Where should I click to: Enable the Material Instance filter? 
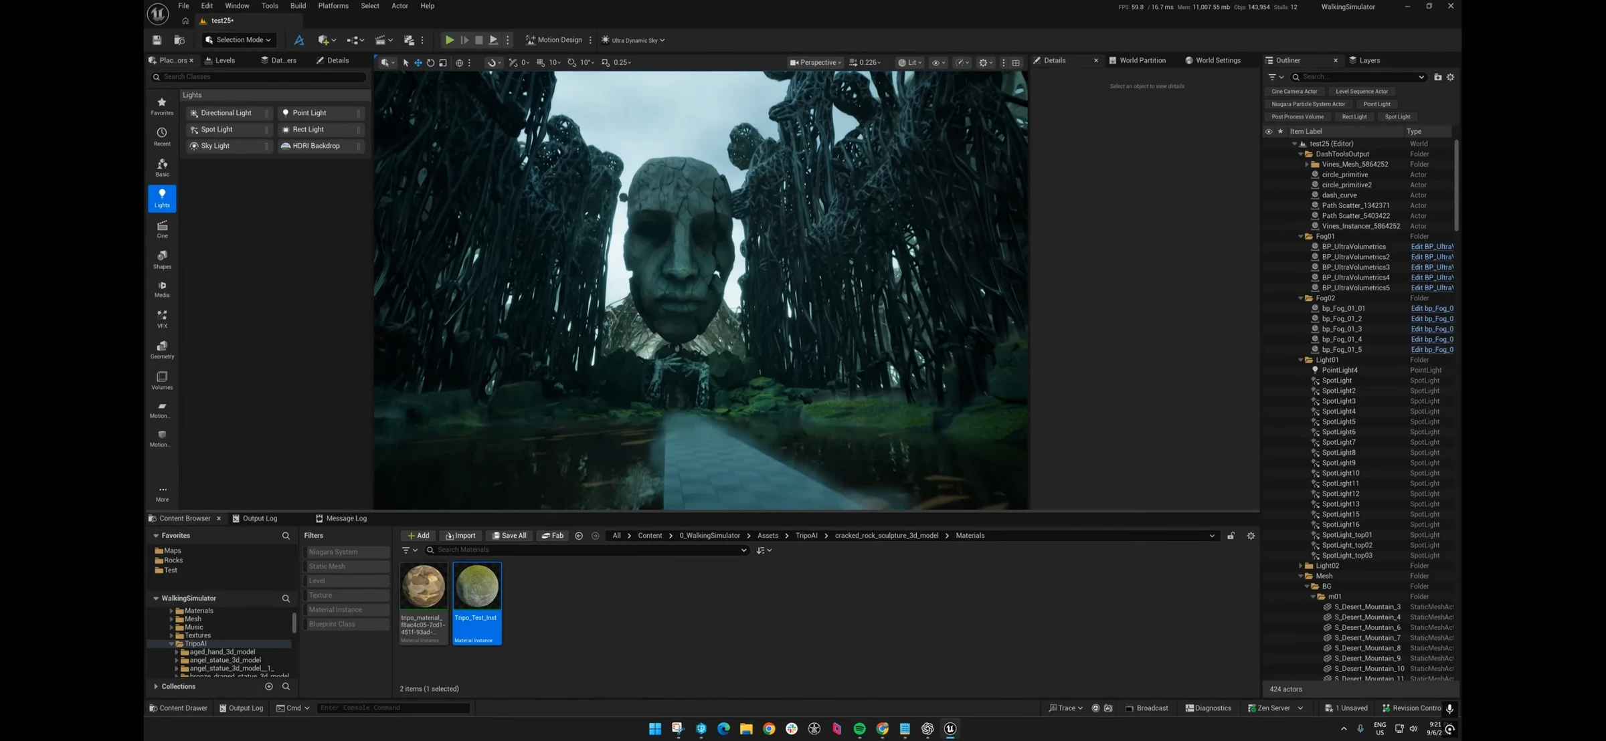coord(346,610)
